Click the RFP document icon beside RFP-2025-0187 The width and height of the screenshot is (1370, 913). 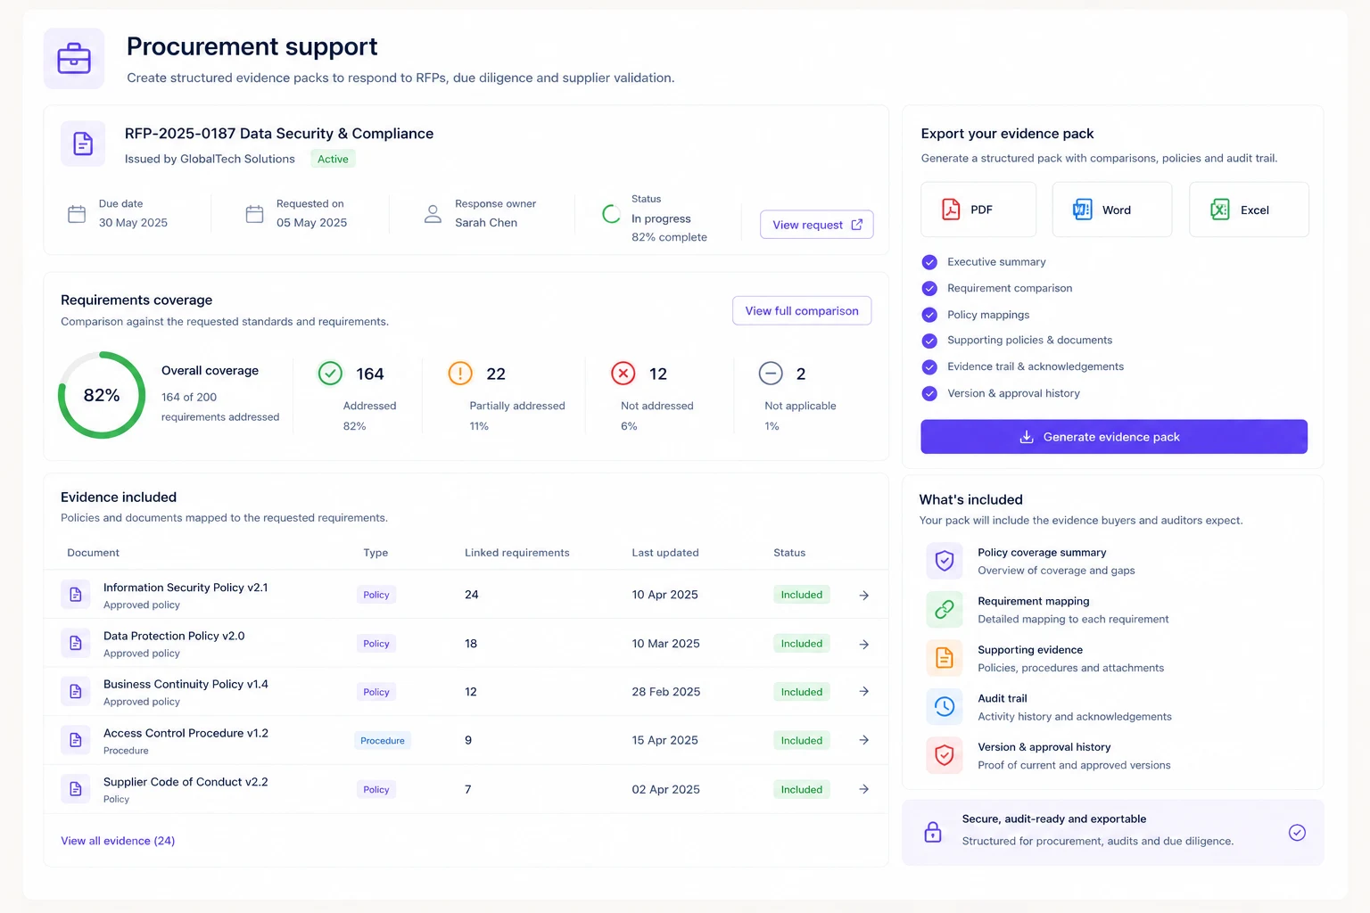[x=83, y=144]
